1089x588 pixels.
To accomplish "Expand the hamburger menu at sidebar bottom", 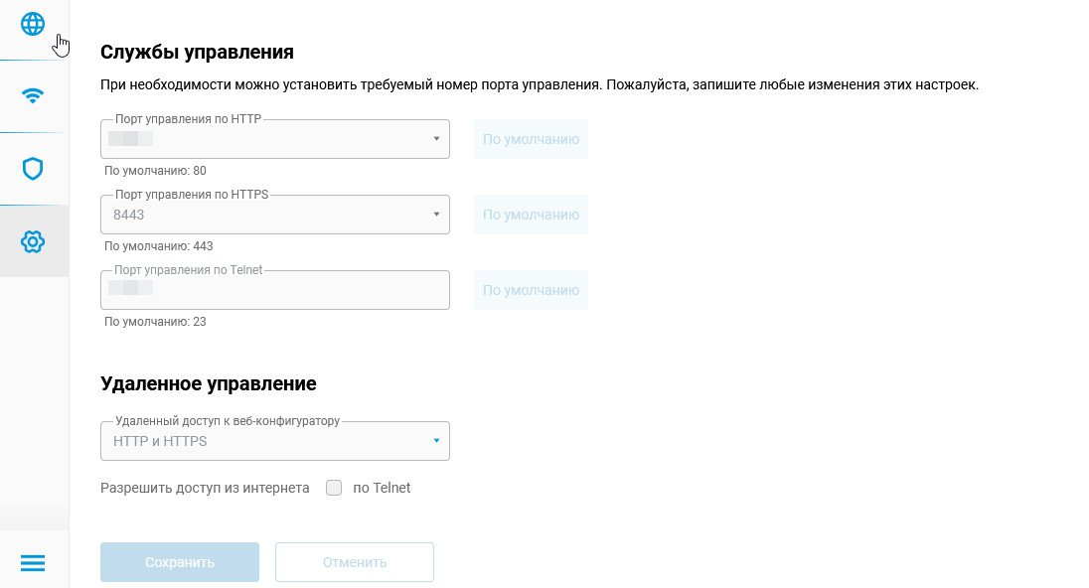I will click(33, 563).
